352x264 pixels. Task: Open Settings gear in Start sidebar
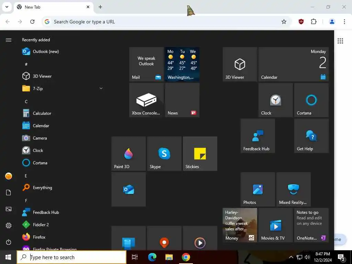pos(9,225)
